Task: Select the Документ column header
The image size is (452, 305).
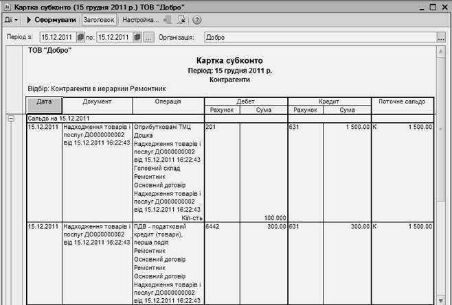Action: (97, 106)
